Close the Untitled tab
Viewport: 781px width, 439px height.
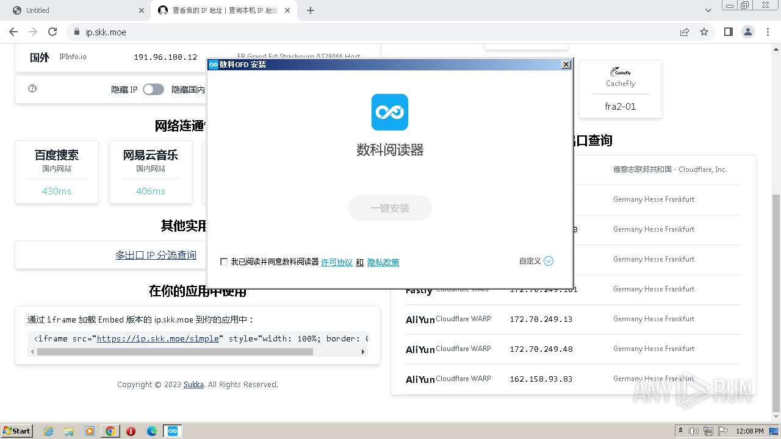point(142,10)
